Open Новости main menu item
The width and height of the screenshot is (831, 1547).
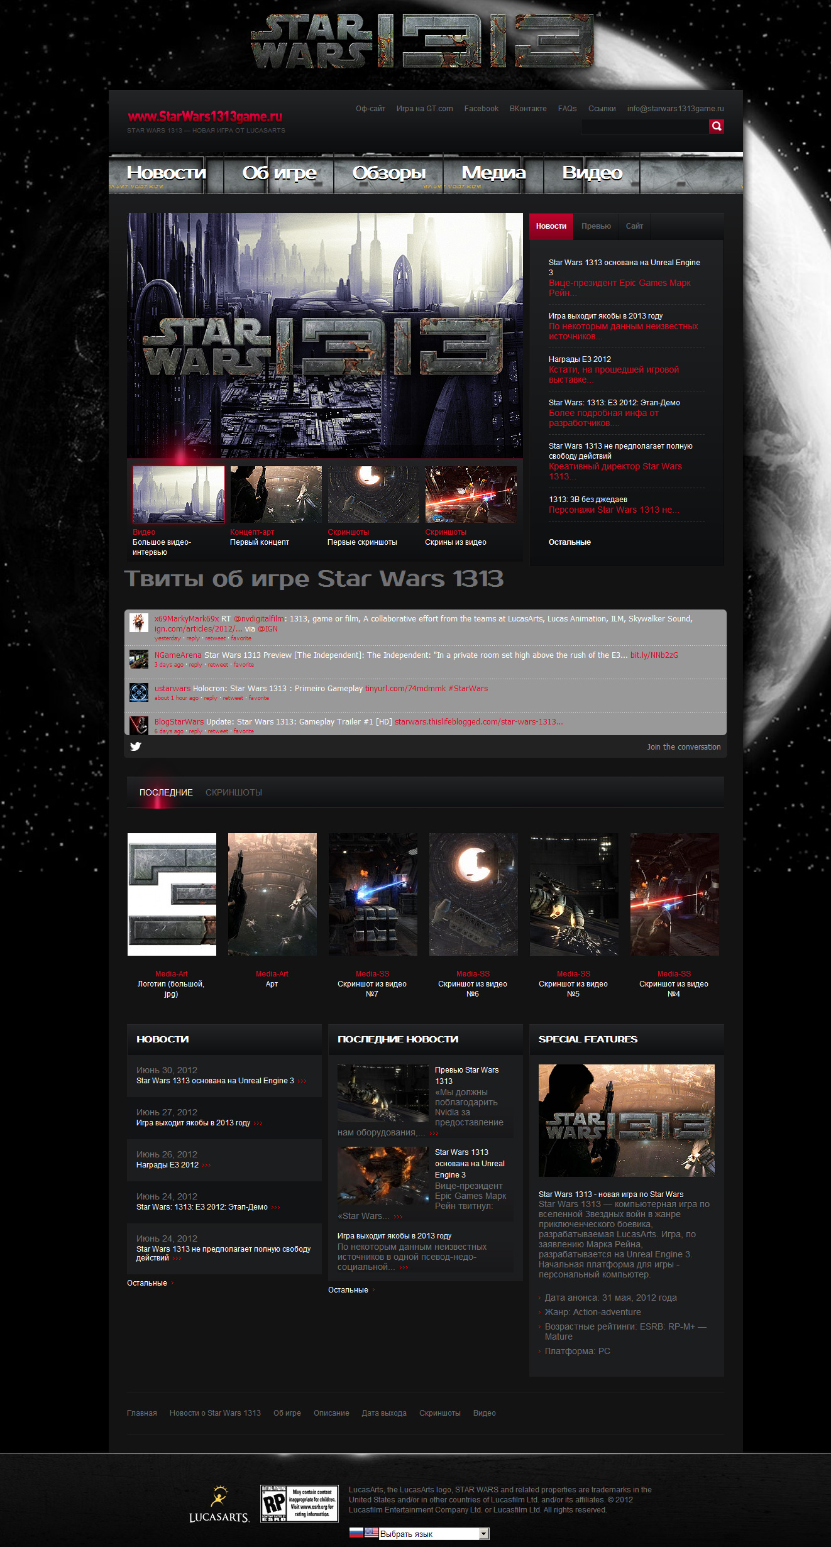point(166,173)
